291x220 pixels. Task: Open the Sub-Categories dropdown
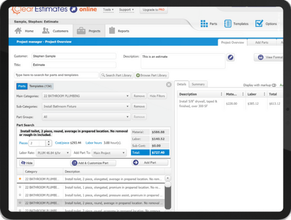click(x=86, y=106)
